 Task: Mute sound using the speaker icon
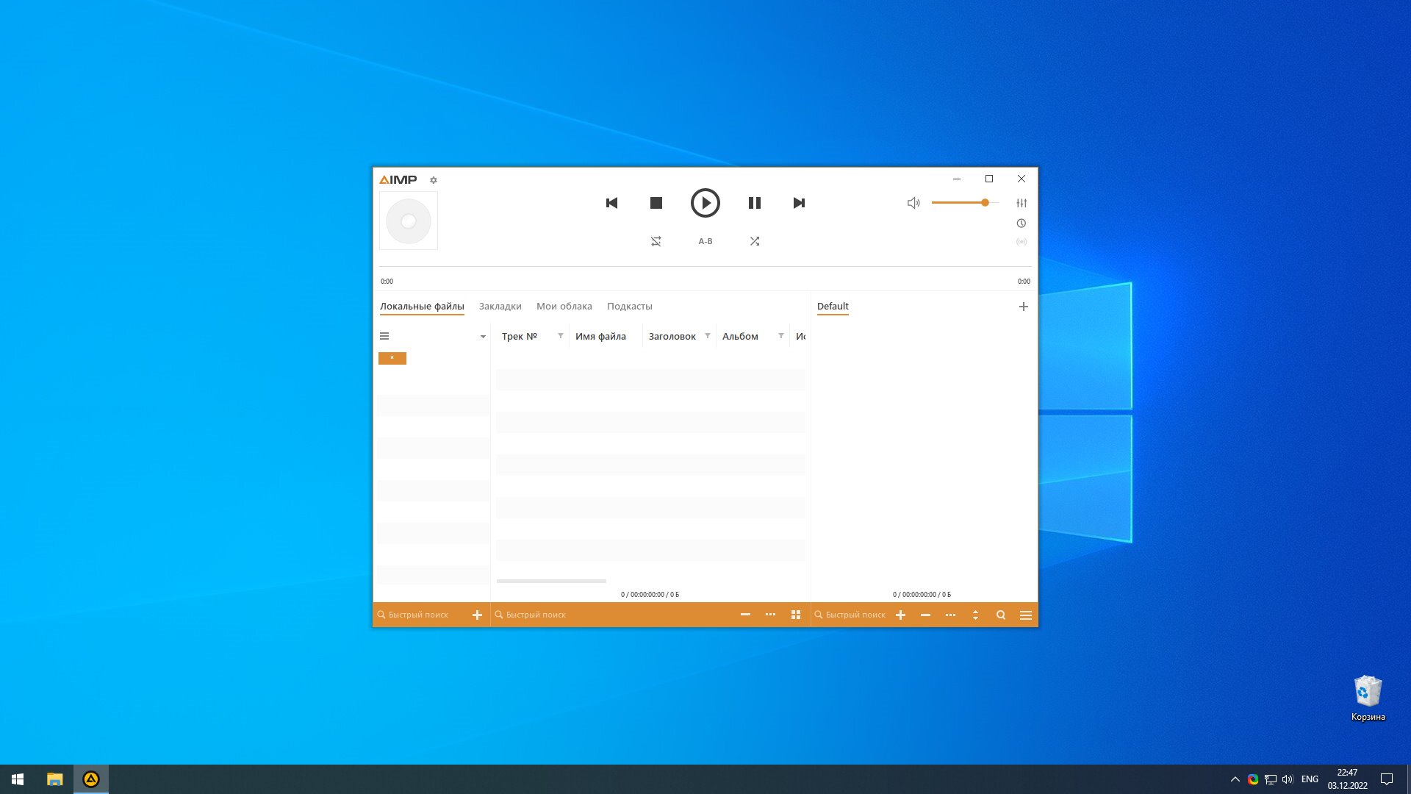(x=913, y=203)
